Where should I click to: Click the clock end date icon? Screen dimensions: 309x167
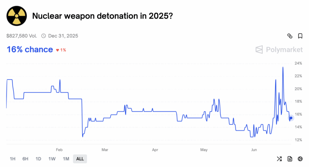[x=43, y=36]
